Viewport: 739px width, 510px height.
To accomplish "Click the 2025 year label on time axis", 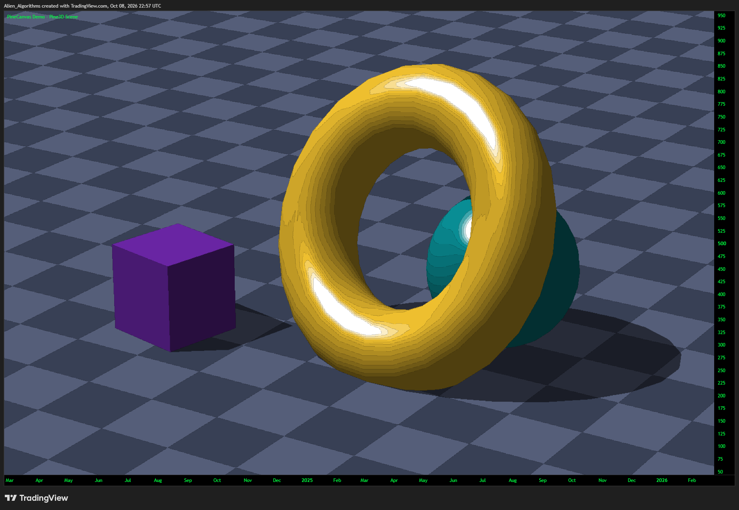I will point(307,480).
